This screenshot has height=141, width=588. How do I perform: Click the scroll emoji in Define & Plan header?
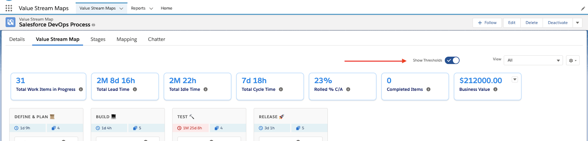pyautogui.click(x=52, y=117)
